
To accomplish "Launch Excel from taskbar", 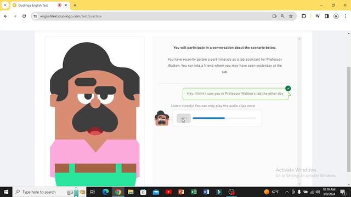I will 194,192.
